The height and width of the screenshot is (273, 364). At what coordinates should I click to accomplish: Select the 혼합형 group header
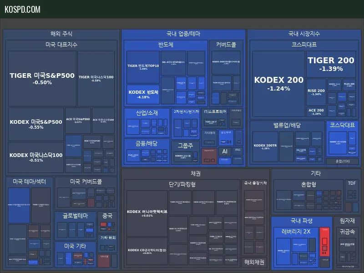tap(308, 184)
